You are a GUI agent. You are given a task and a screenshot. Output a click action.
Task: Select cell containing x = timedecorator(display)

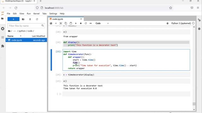point(126,75)
